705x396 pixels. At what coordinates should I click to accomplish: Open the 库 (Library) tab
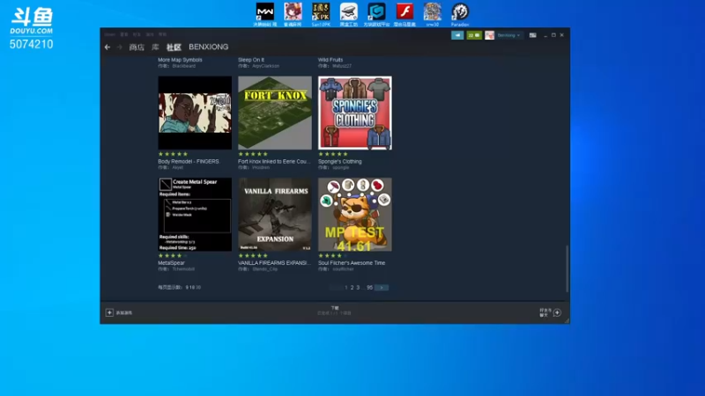click(155, 48)
